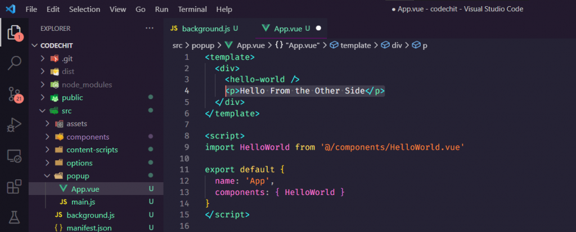The height and width of the screenshot is (232, 576).
Task: Click the JS icon on background.js tab
Action: [174, 29]
